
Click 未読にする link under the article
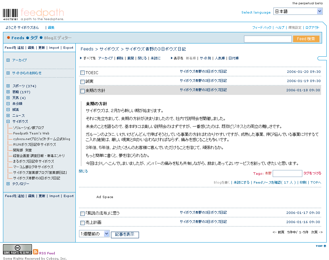point(241,183)
